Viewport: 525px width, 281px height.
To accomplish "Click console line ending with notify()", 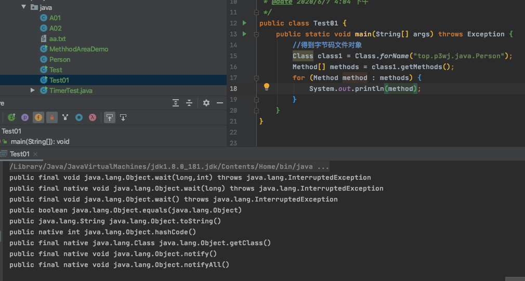I will point(113,254).
